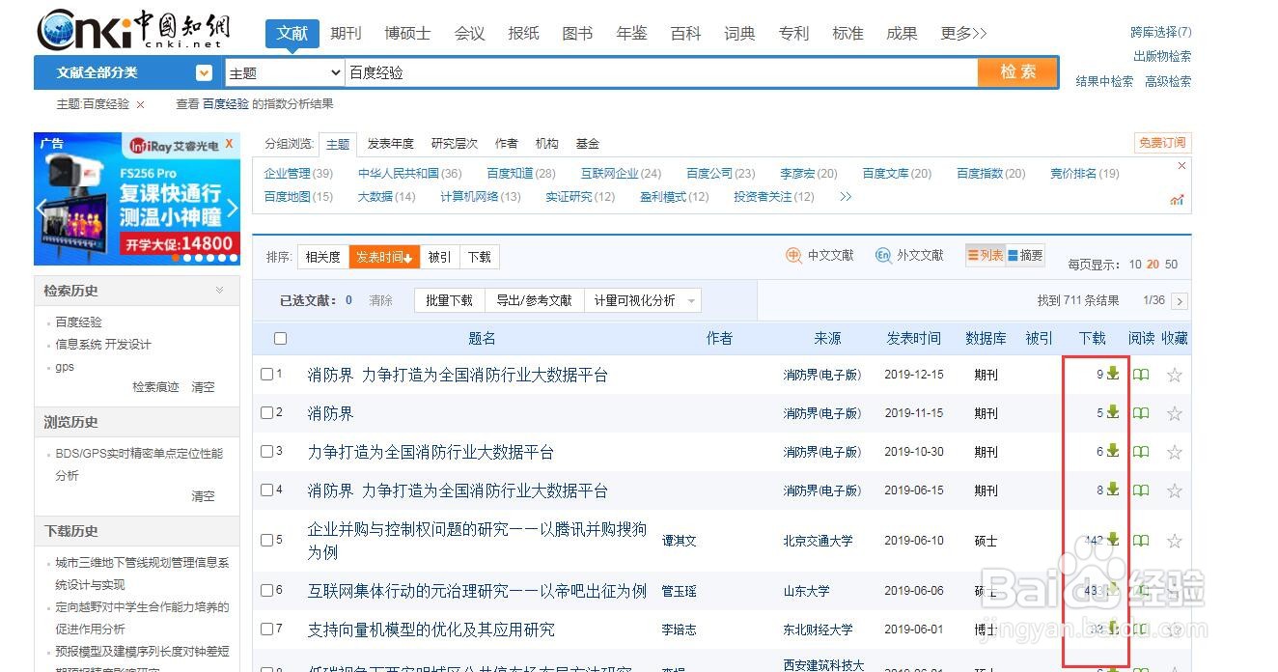Select all results with the header checkbox
Viewport: 1278px width, 672px height.
pos(280,338)
